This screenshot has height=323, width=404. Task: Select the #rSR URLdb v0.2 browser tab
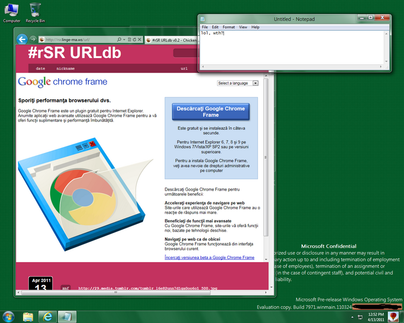[x=171, y=40]
